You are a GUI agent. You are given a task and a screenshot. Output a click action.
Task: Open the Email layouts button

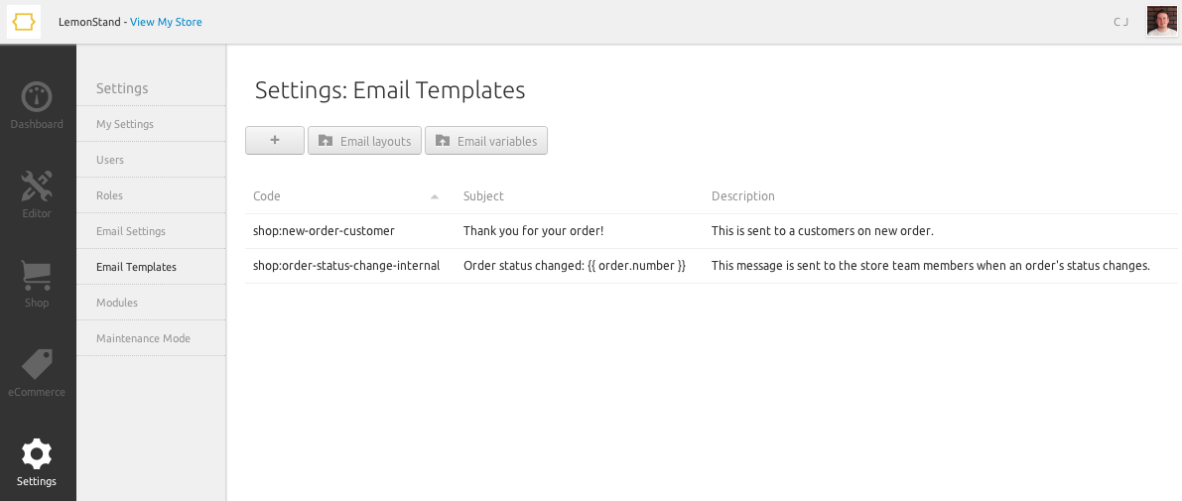(x=364, y=141)
